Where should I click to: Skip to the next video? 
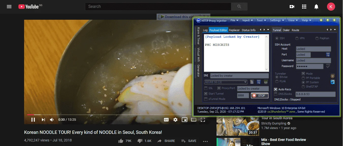(43, 120)
